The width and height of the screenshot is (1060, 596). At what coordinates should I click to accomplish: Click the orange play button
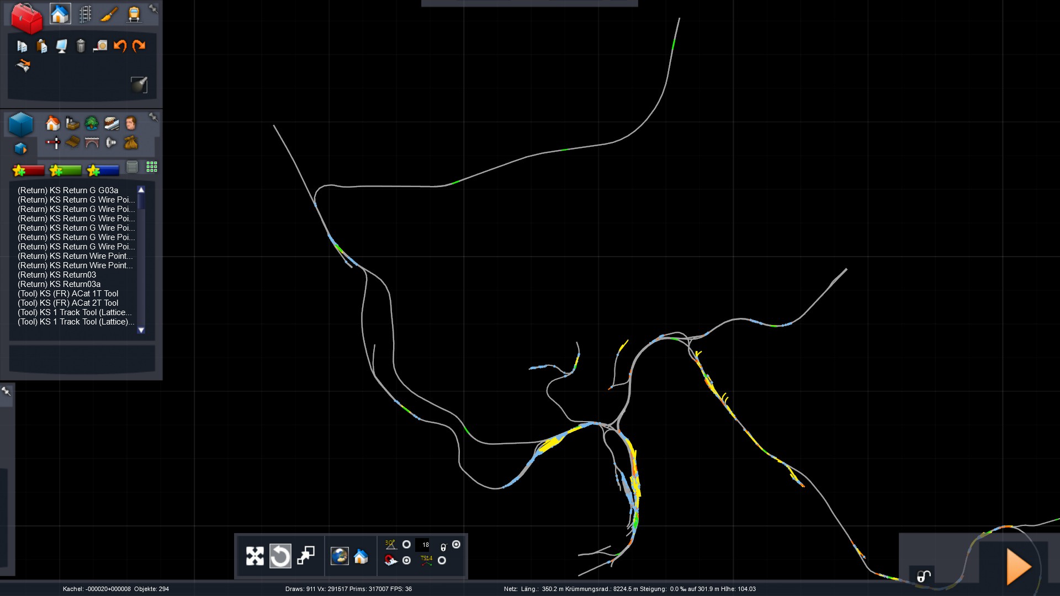click(1018, 567)
